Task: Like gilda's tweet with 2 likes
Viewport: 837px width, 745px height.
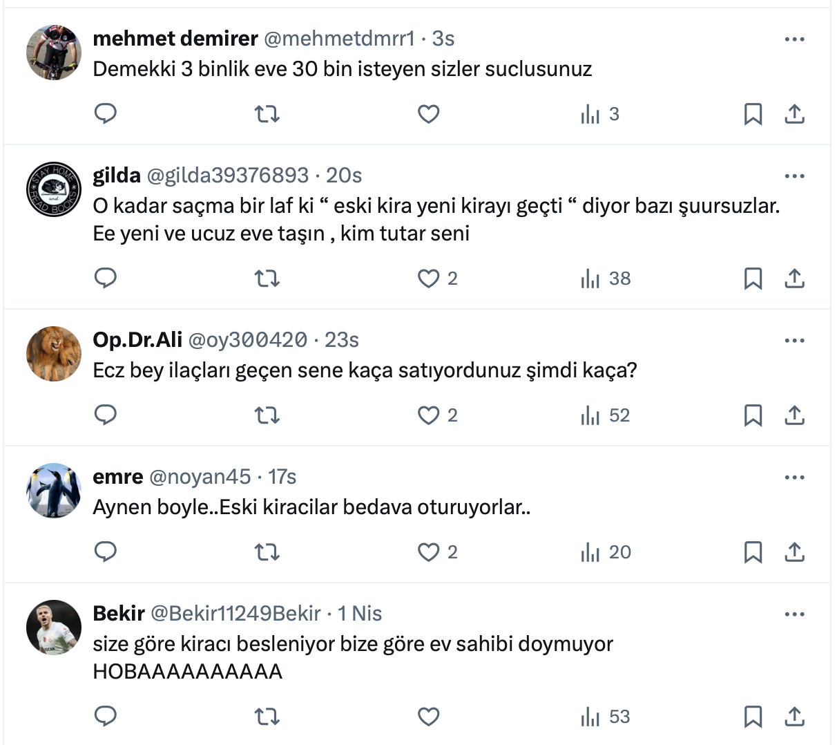Action: click(429, 279)
